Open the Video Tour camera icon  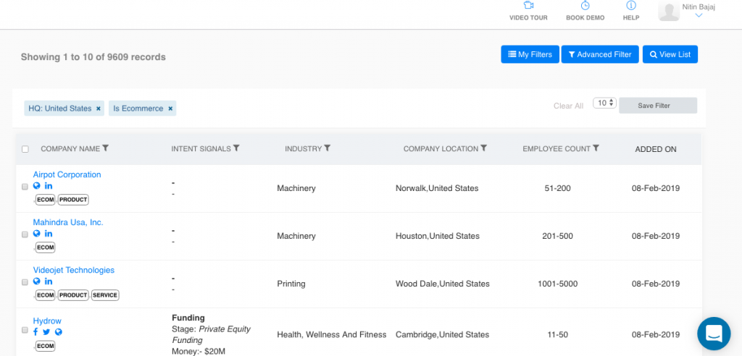click(x=528, y=6)
